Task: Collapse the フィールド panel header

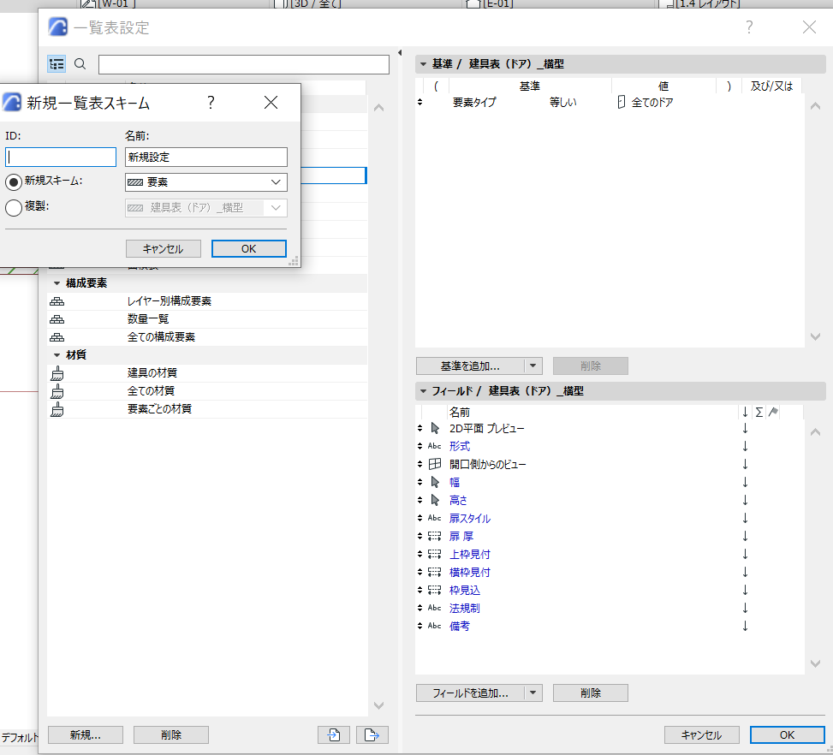Action: tap(424, 391)
